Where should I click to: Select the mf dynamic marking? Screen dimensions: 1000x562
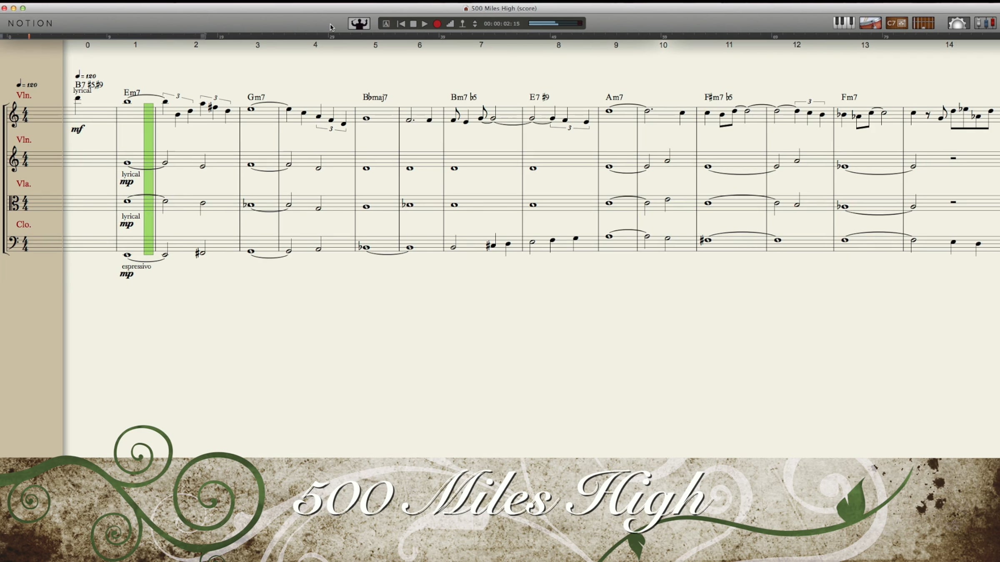(x=77, y=129)
